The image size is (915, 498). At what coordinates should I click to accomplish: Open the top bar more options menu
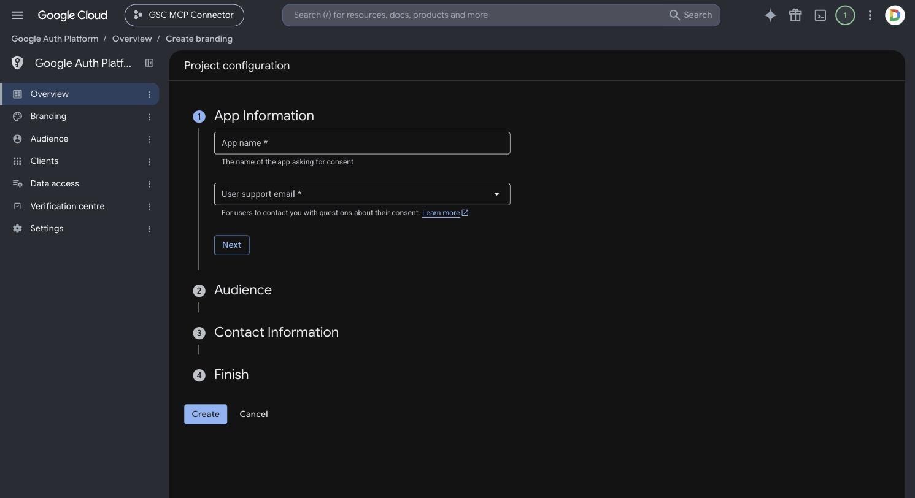(870, 15)
